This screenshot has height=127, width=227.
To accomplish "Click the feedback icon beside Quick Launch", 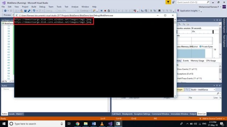I will pos(174,2).
